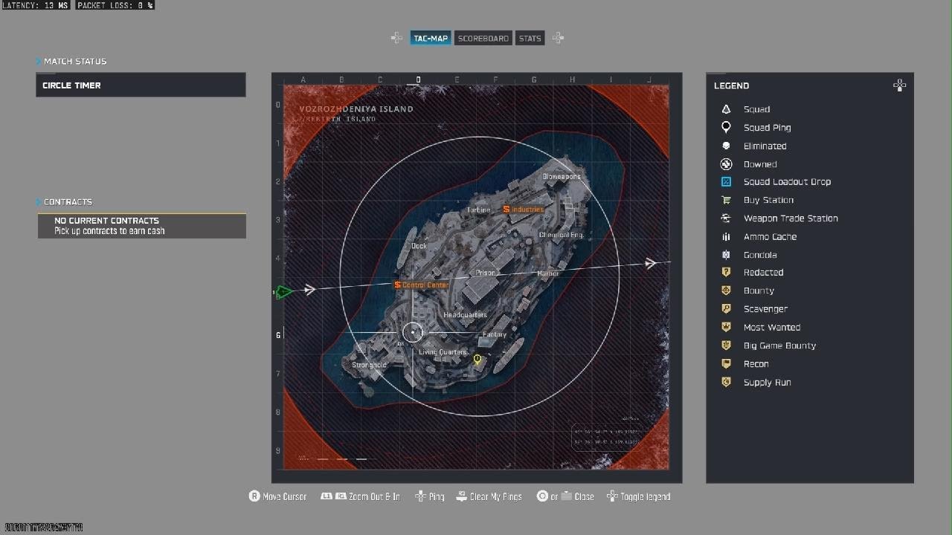952x535 pixels.
Task: Click the LATENCY readout
Action: coord(36,5)
